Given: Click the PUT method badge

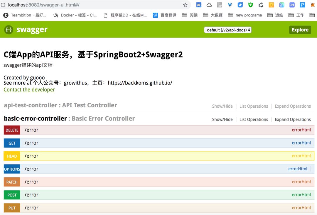Looking at the screenshot, I should point(12,208).
